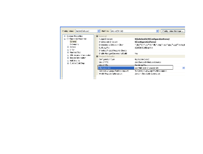This screenshot has width=203, height=154.
Task: Expand XML Document Generator node
Action: click(68, 55)
